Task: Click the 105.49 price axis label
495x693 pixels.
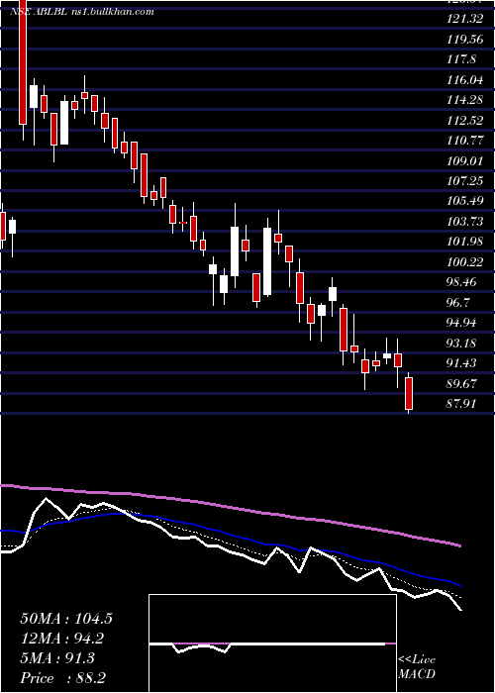Action: (464, 201)
